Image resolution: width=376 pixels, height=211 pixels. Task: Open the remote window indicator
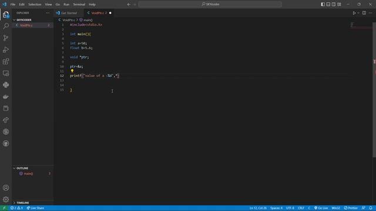click(4, 208)
